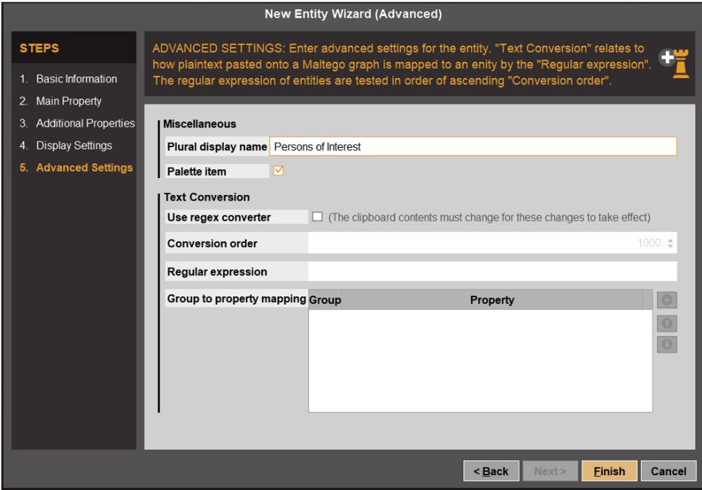The height and width of the screenshot is (490, 702).
Task: Click the move mapping up icon
Action: pos(667,323)
